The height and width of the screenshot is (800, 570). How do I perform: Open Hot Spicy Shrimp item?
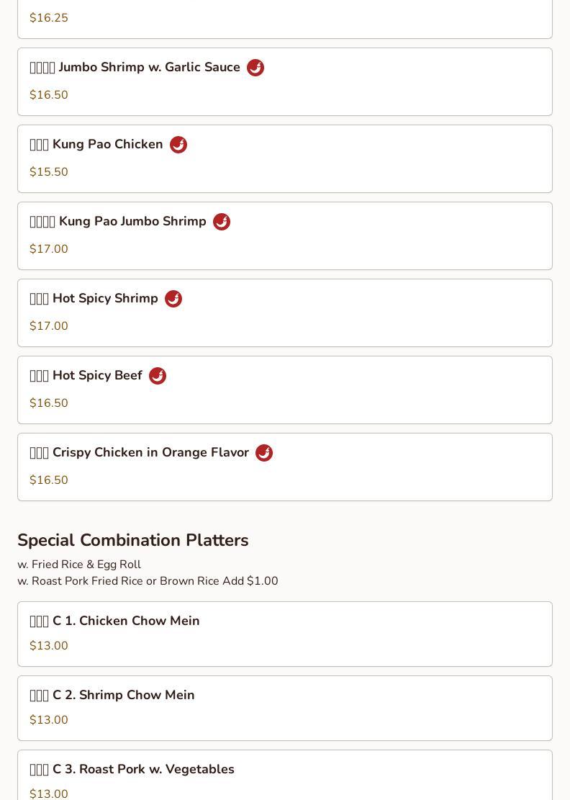pyautogui.click(x=105, y=299)
